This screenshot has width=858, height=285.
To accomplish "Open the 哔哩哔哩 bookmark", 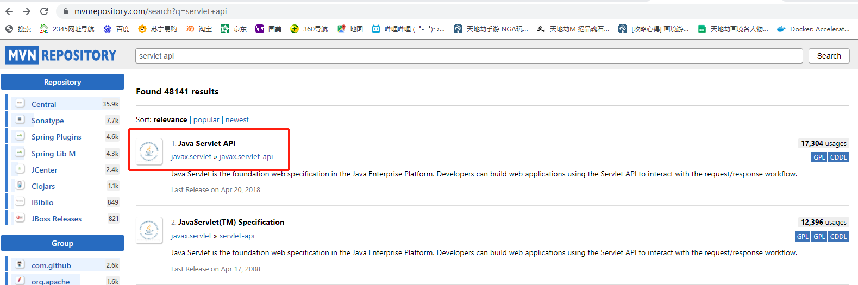I will point(408,29).
